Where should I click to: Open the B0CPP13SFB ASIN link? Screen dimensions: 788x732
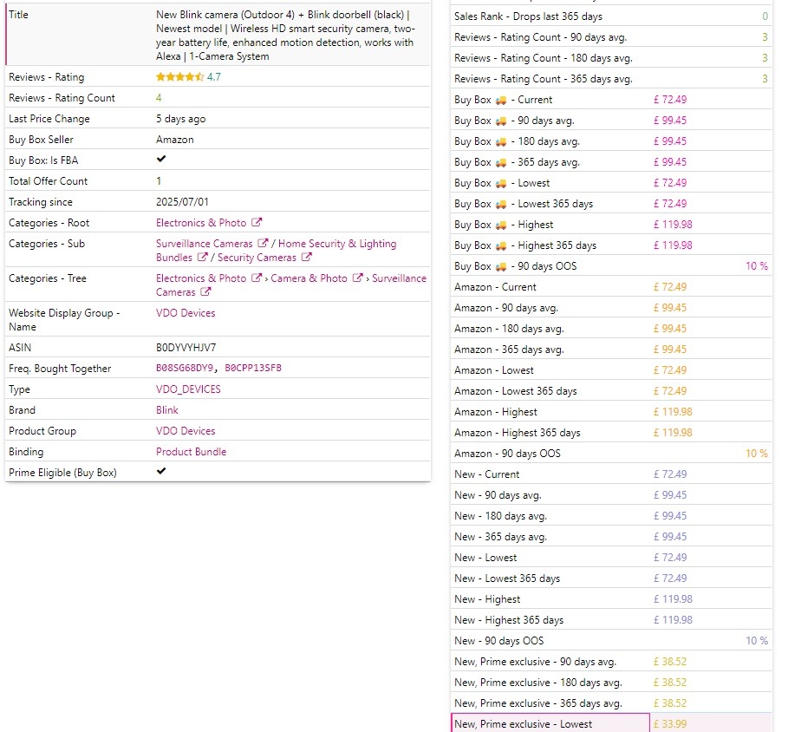click(x=253, y=369)
